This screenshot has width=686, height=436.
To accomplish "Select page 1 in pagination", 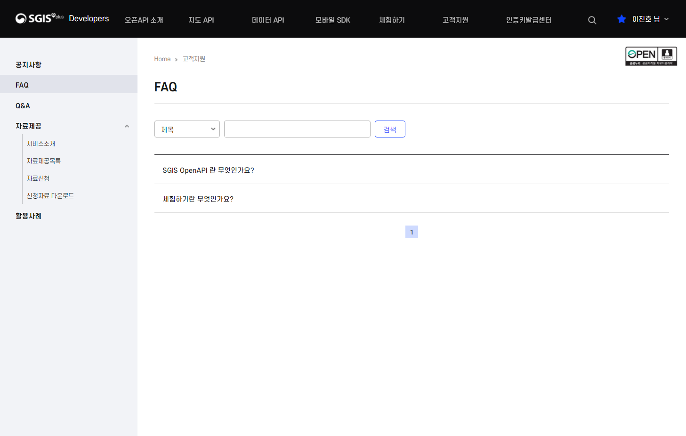I will pos(412,232).
